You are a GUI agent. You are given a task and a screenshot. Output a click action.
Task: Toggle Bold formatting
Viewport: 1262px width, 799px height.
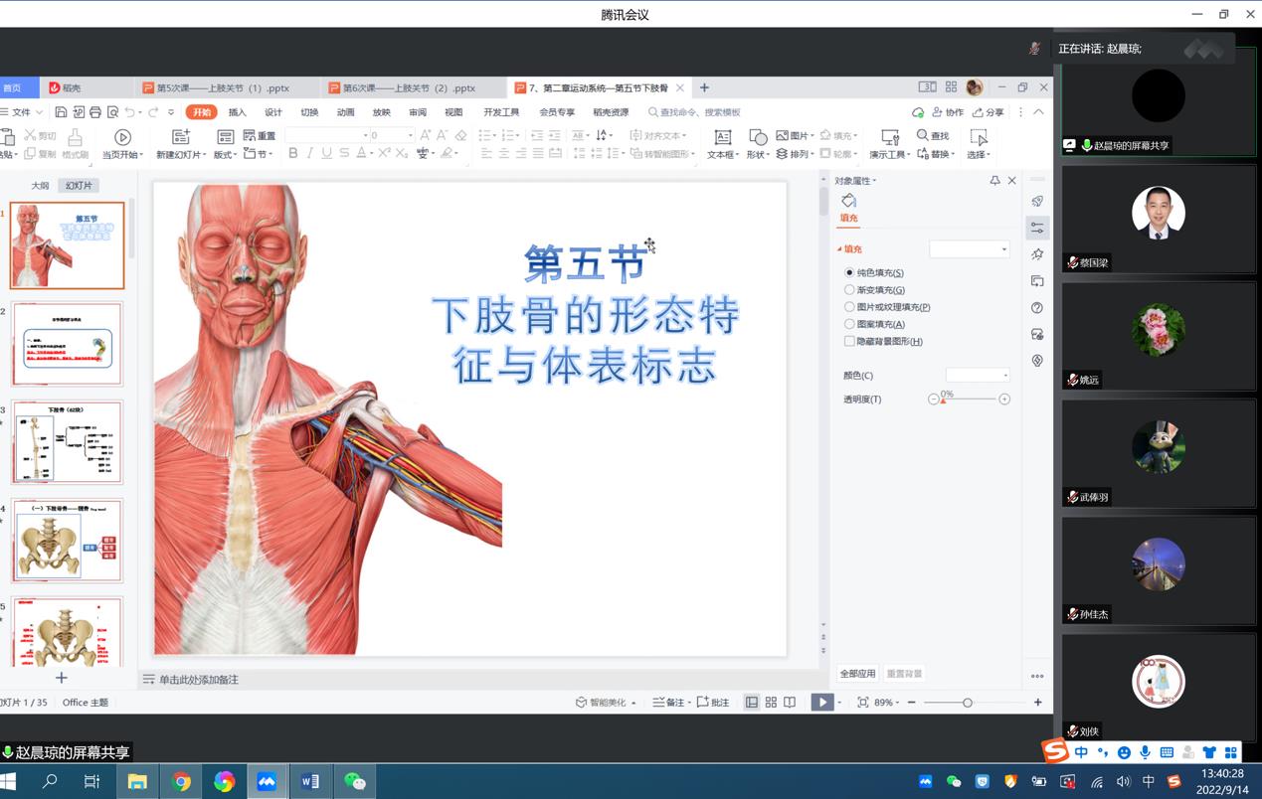(x=292, y=153)
